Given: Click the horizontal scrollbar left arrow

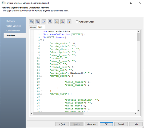Looking at the screenshot, I should 32,114.
